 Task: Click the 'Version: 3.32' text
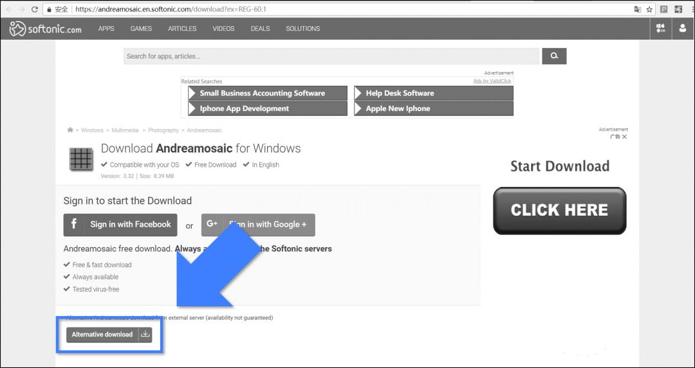pyautogui.click(x=118, y=176)
